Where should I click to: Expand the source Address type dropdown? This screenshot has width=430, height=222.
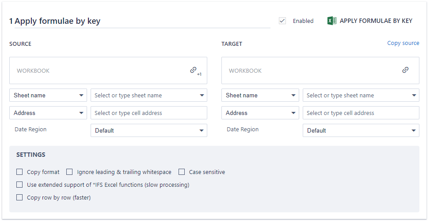(48, 113)
